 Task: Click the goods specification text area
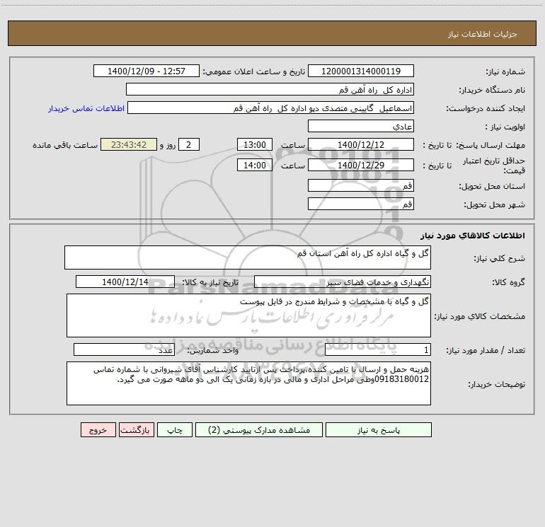(x=248, y=315)
